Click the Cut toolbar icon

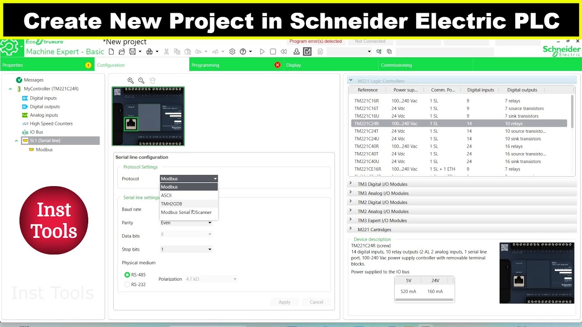[166, 52]
